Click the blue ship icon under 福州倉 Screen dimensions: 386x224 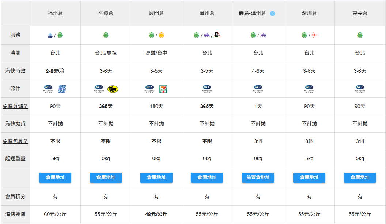[50, 35]
